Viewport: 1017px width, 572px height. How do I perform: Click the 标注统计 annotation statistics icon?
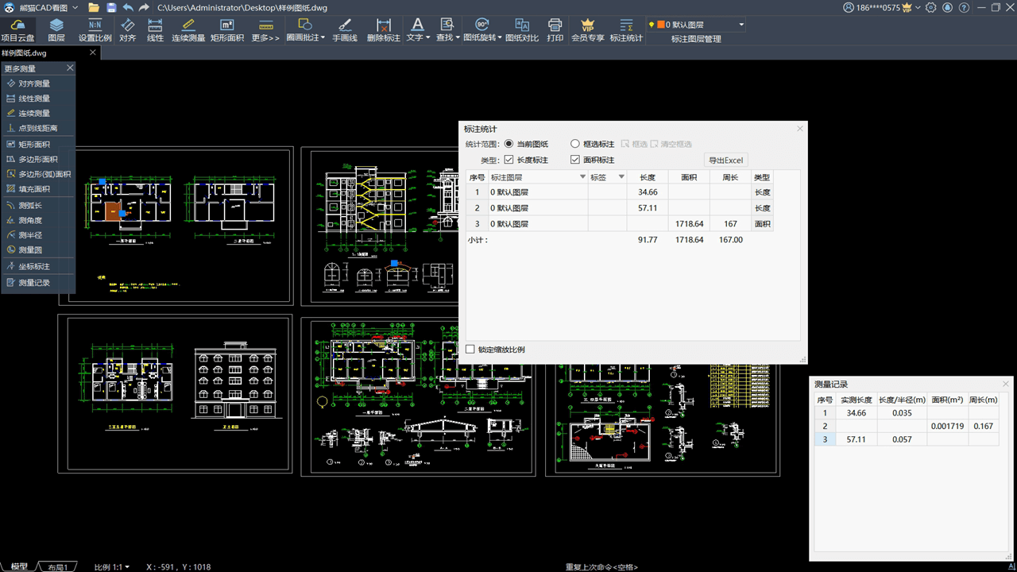pyautogui.click(x=626, y=30)
